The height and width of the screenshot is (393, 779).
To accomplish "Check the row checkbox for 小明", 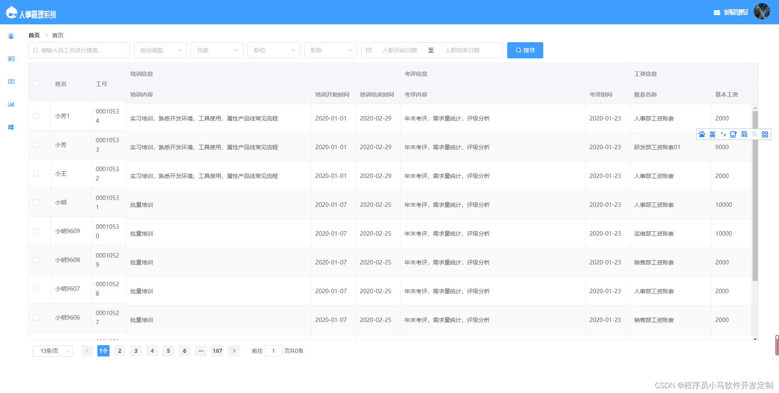I will pos(36,202).
